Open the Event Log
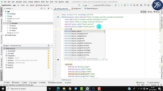Image resolution: width=163 pixels, height=91 pixels. coord(140,83)
